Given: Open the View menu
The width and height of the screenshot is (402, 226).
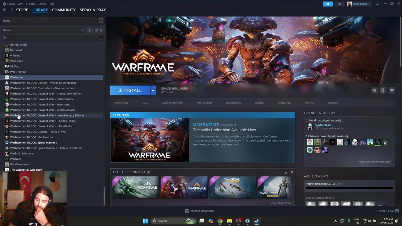Looking at the screenshot, I should (20, 4).
